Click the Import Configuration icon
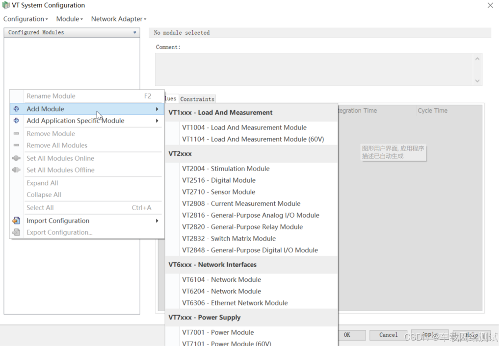The width and height of the screenshot is (500, 346). (16, 221)
